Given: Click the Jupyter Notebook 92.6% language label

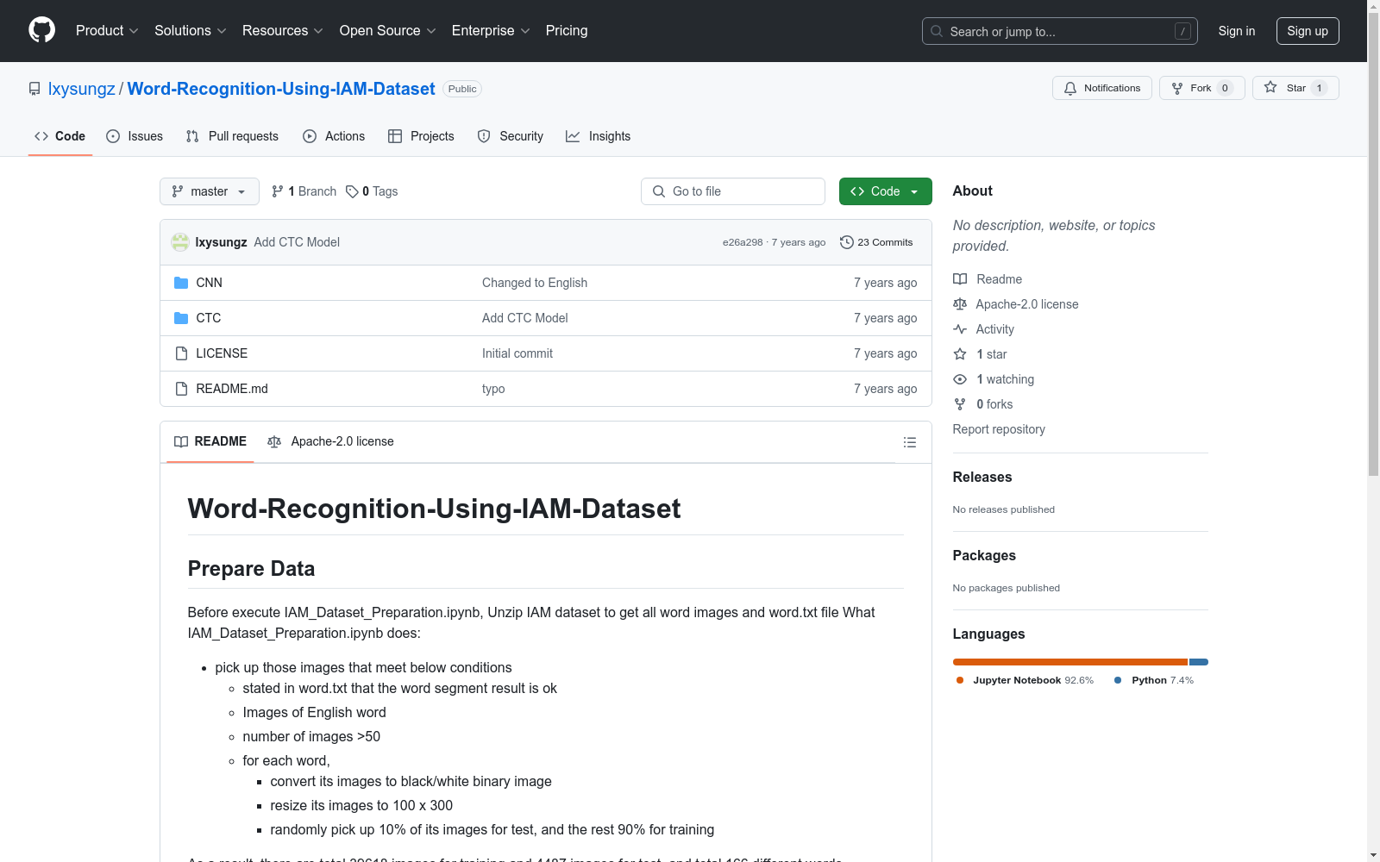Looking at the screenshot, I should click(1025, 680).
